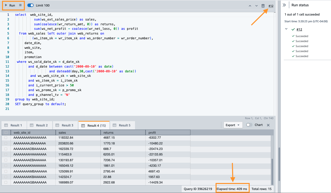Click the #12 link in Run status
Viewport: 331px width, 193px height.
pyautogui.click(x=299, y=29)
